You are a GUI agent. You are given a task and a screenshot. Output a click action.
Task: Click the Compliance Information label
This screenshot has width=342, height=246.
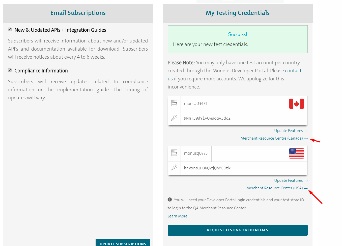(41, 71)
